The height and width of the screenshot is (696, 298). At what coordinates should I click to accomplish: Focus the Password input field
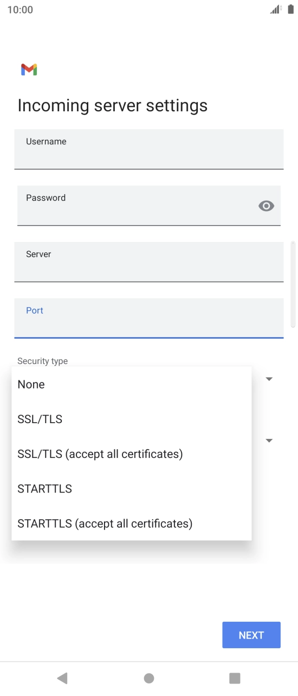(x=149, y=206)
